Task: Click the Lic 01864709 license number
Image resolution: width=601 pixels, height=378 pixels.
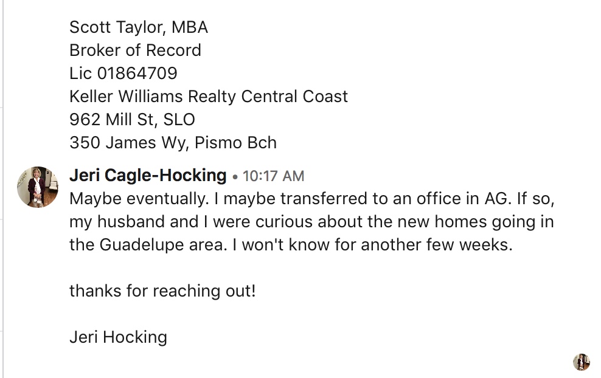Action: [123, 74]
